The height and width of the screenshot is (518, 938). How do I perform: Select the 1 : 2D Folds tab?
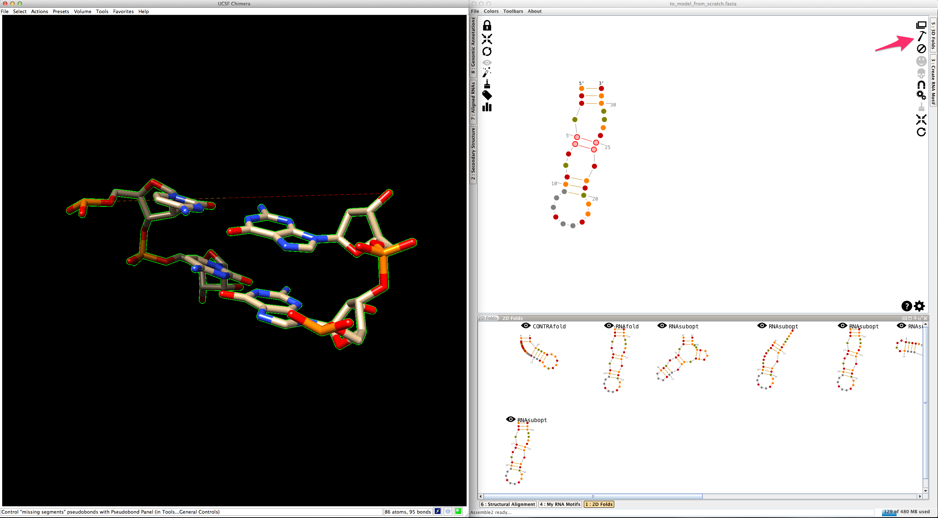click(599, 504)
